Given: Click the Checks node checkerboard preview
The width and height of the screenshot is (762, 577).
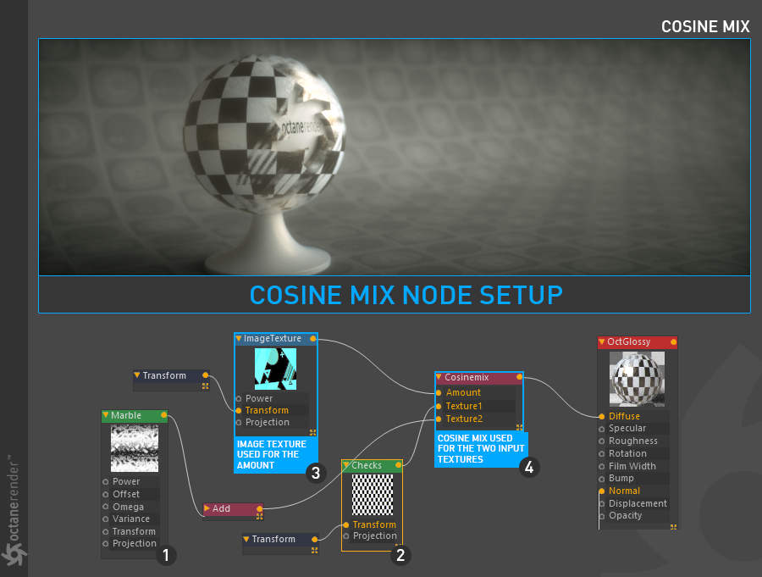Looking at the screenshot, I should click(x=373, y=495).
